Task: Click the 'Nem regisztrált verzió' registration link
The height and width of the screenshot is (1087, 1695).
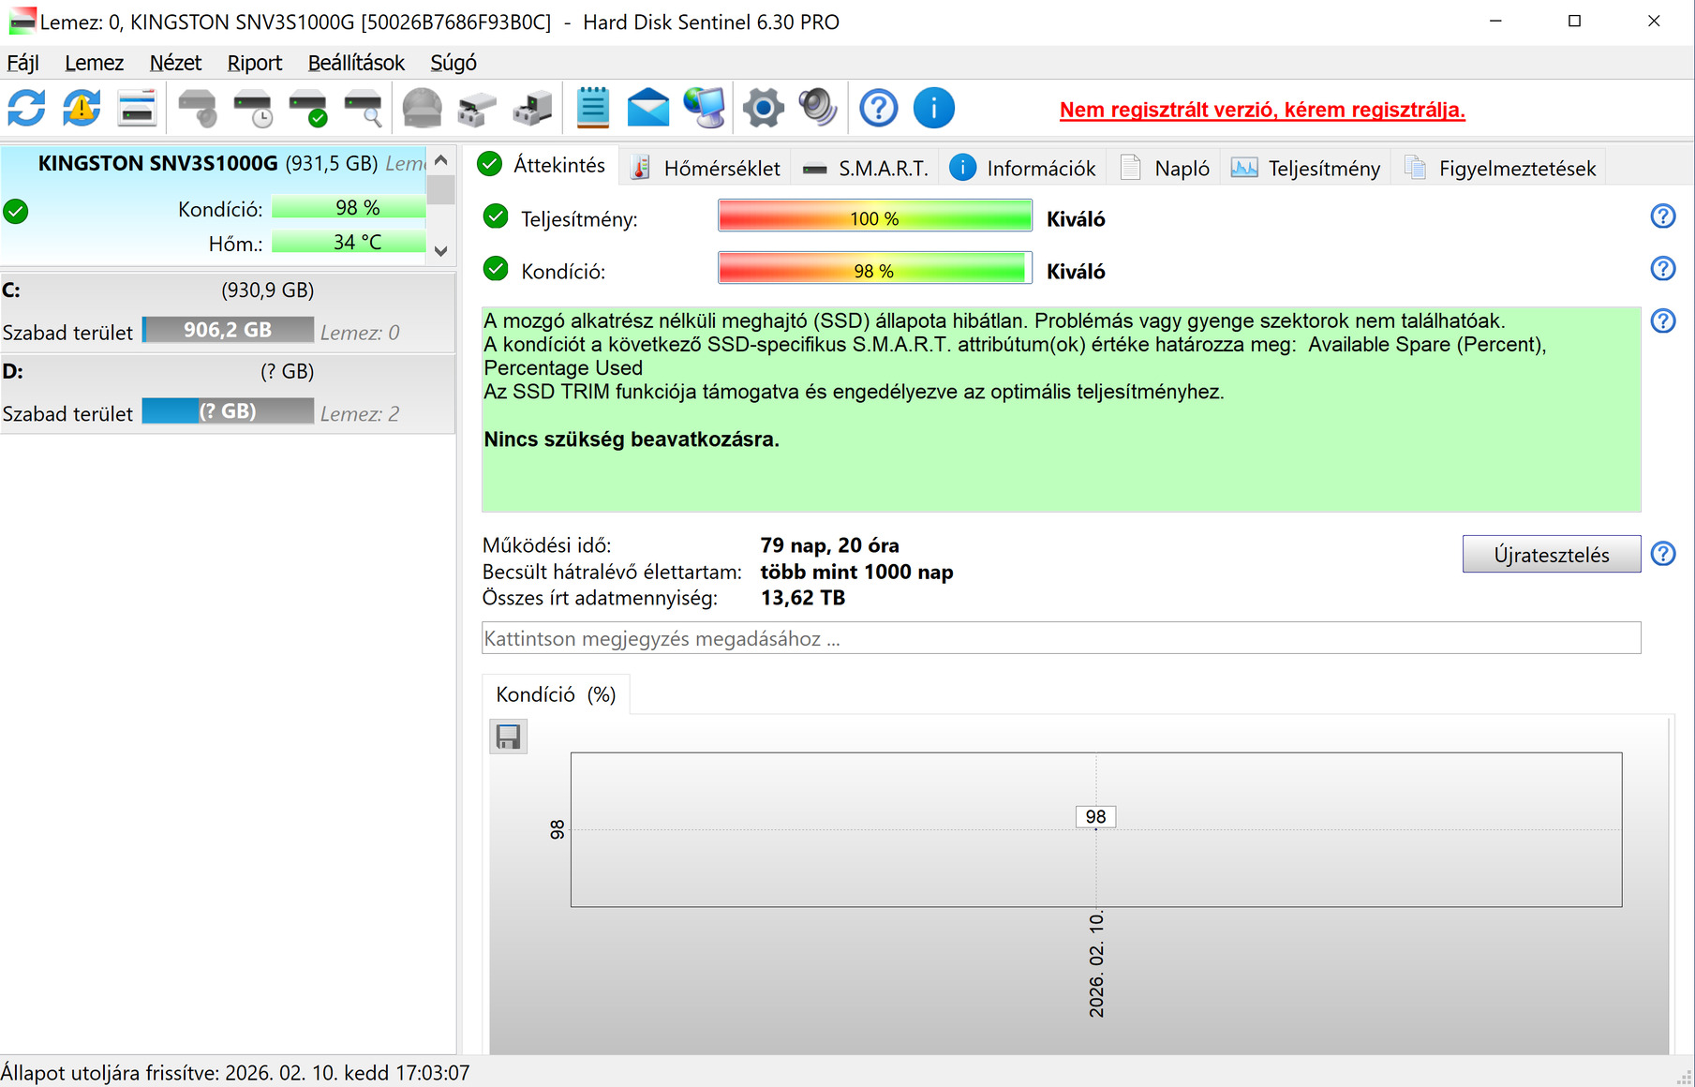Action: pyautogui.click(x=1262, y=110)
